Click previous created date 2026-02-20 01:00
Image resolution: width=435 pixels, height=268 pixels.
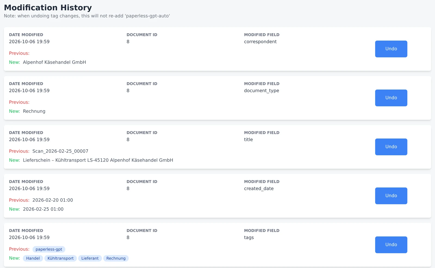tap(52, 200)
